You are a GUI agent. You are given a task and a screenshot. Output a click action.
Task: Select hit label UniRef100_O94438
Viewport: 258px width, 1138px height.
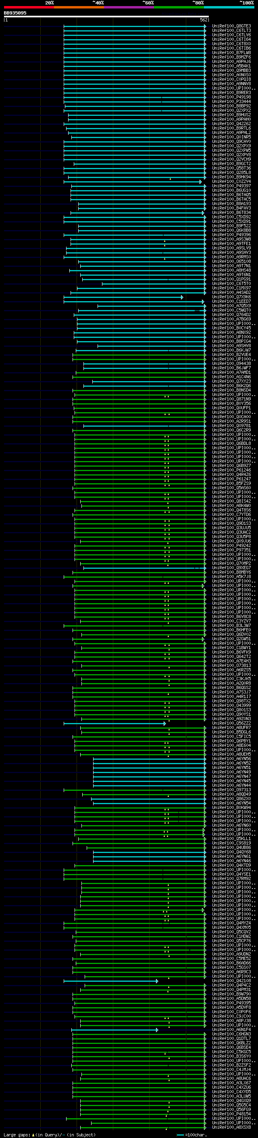231,364
